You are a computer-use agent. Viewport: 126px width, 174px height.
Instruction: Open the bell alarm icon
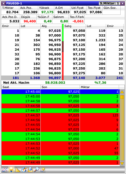30,170
